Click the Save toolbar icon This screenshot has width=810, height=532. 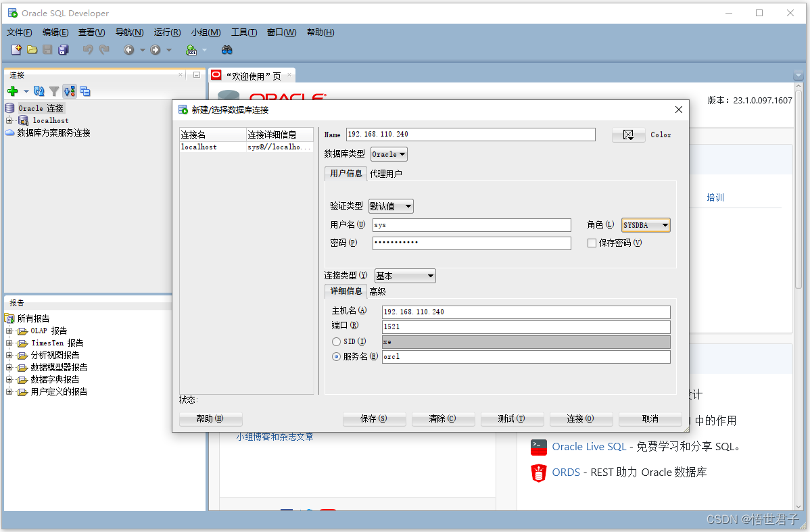pos(47,49)
